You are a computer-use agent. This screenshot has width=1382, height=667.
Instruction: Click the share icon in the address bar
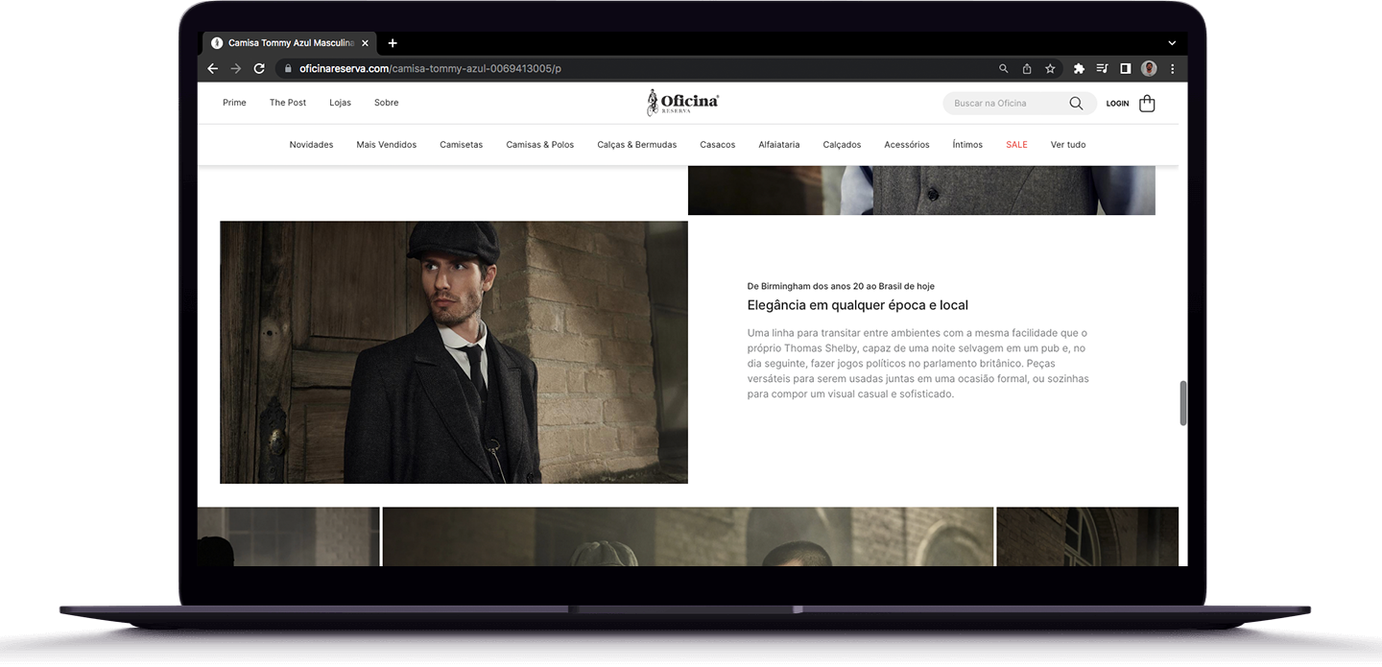tap(1026, 68)
